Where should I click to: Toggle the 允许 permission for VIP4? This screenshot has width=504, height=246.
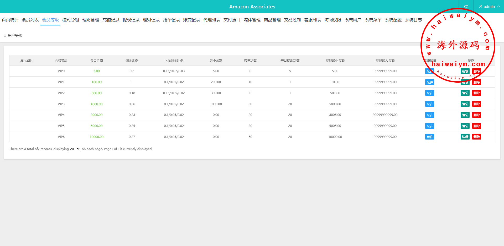click(x=429, y=115)
